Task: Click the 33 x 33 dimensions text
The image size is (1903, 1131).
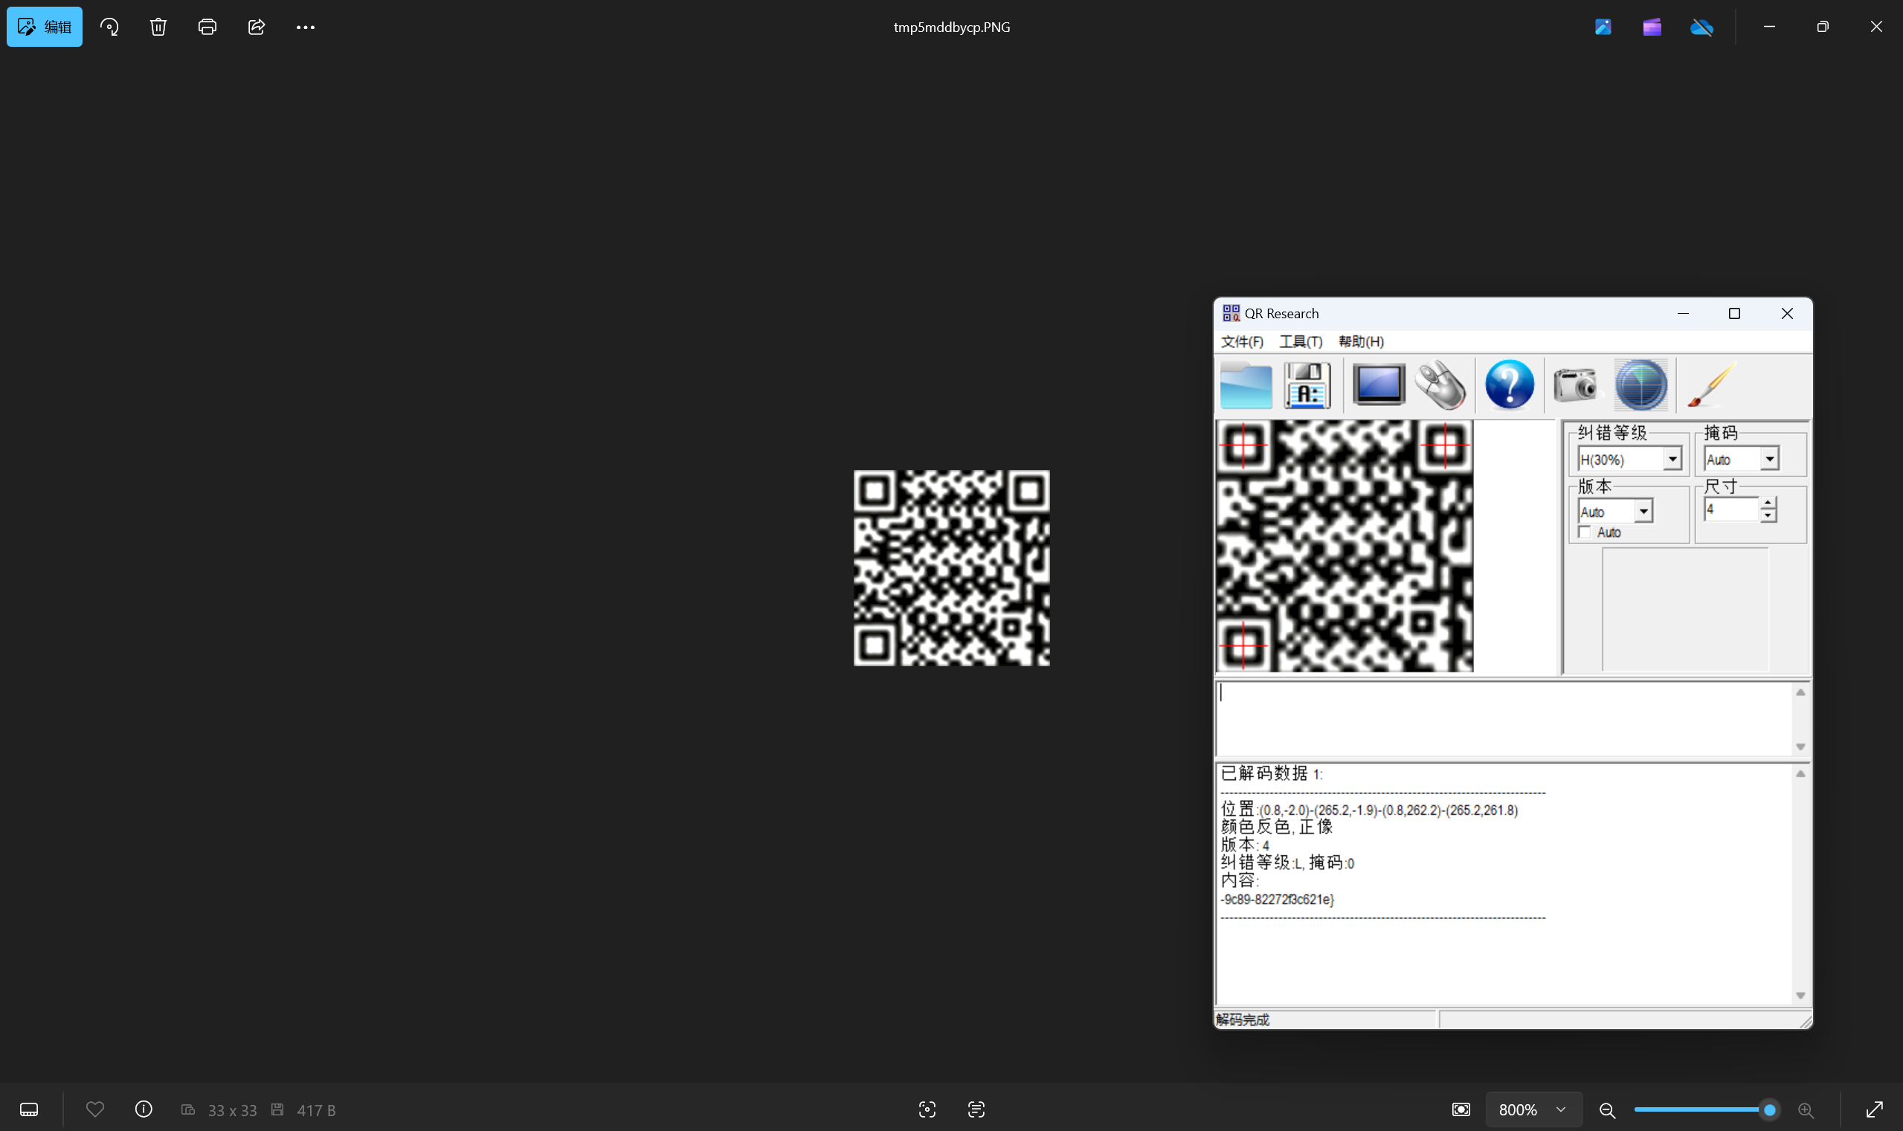Action: (233, 1110)
